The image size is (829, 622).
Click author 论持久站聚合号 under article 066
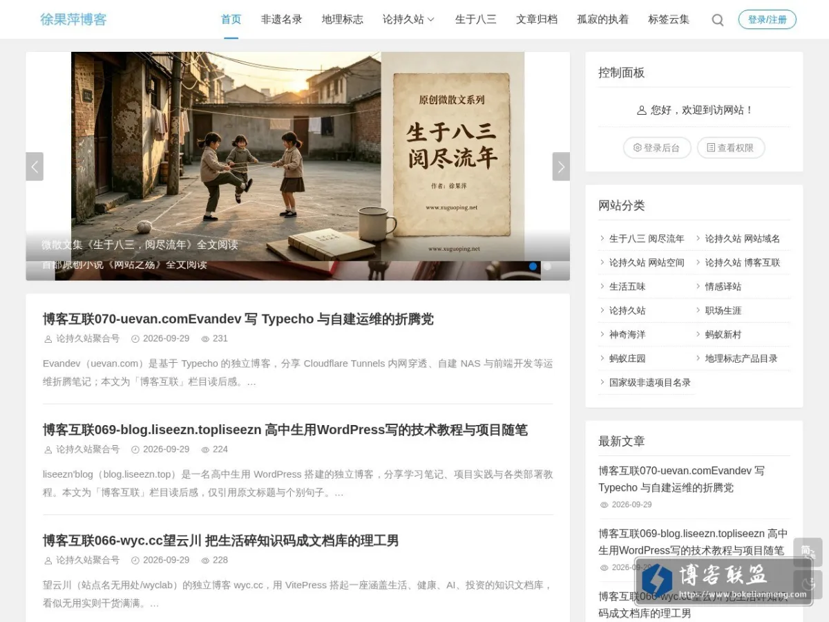[88, 560]
